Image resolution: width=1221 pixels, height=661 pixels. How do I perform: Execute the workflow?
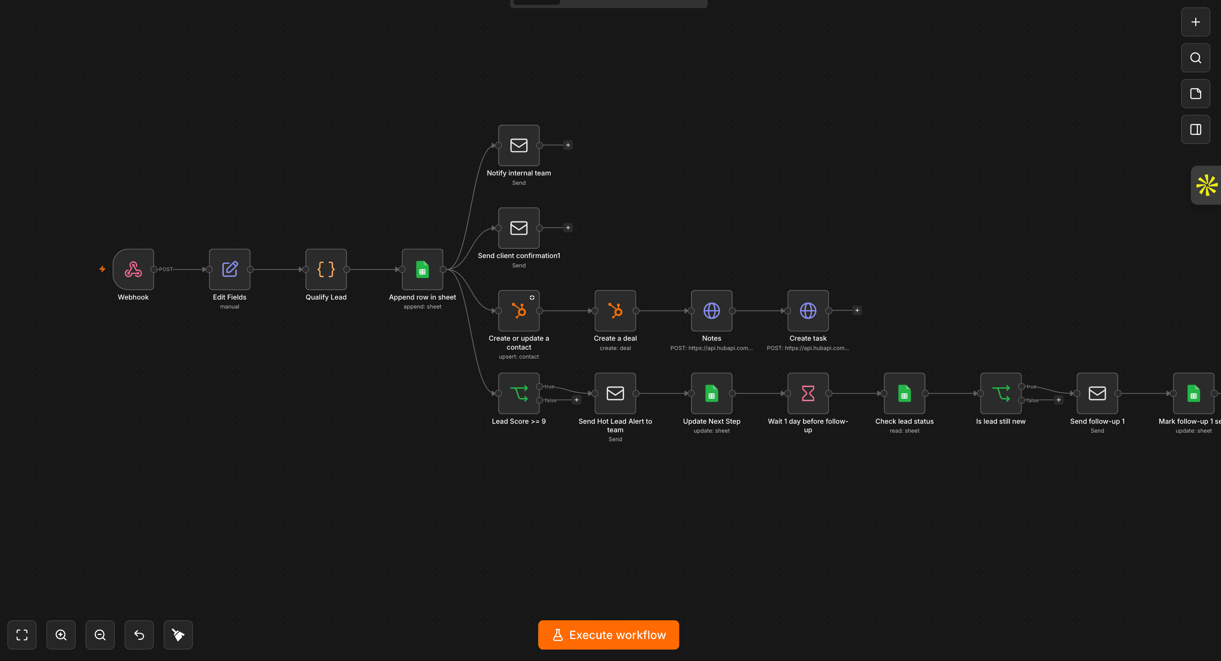pyautogui.click(x=608, y=635)
